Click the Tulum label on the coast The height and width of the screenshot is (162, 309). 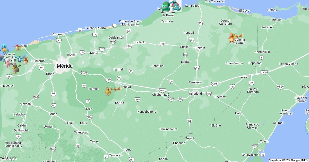pyautogui.click(x=264, y=141)
